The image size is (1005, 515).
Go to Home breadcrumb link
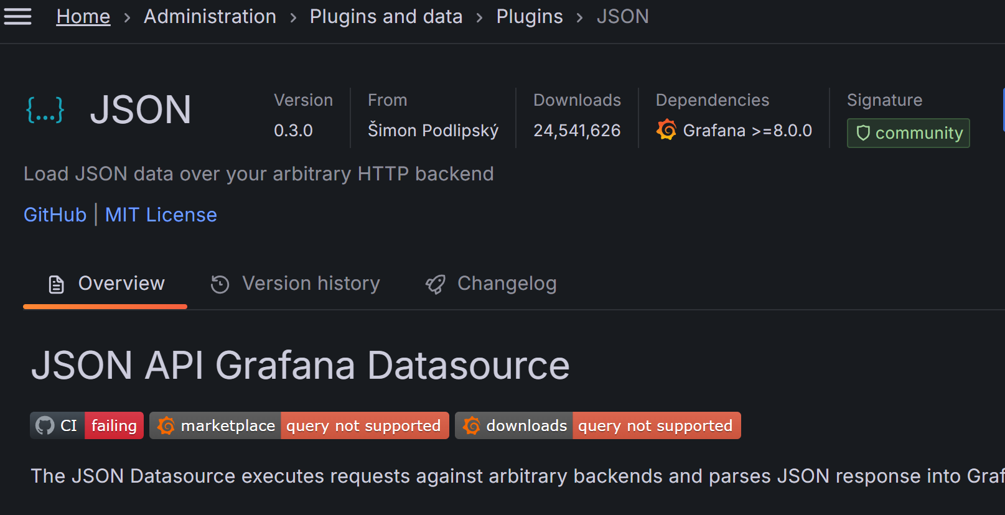tap(83, 17)
